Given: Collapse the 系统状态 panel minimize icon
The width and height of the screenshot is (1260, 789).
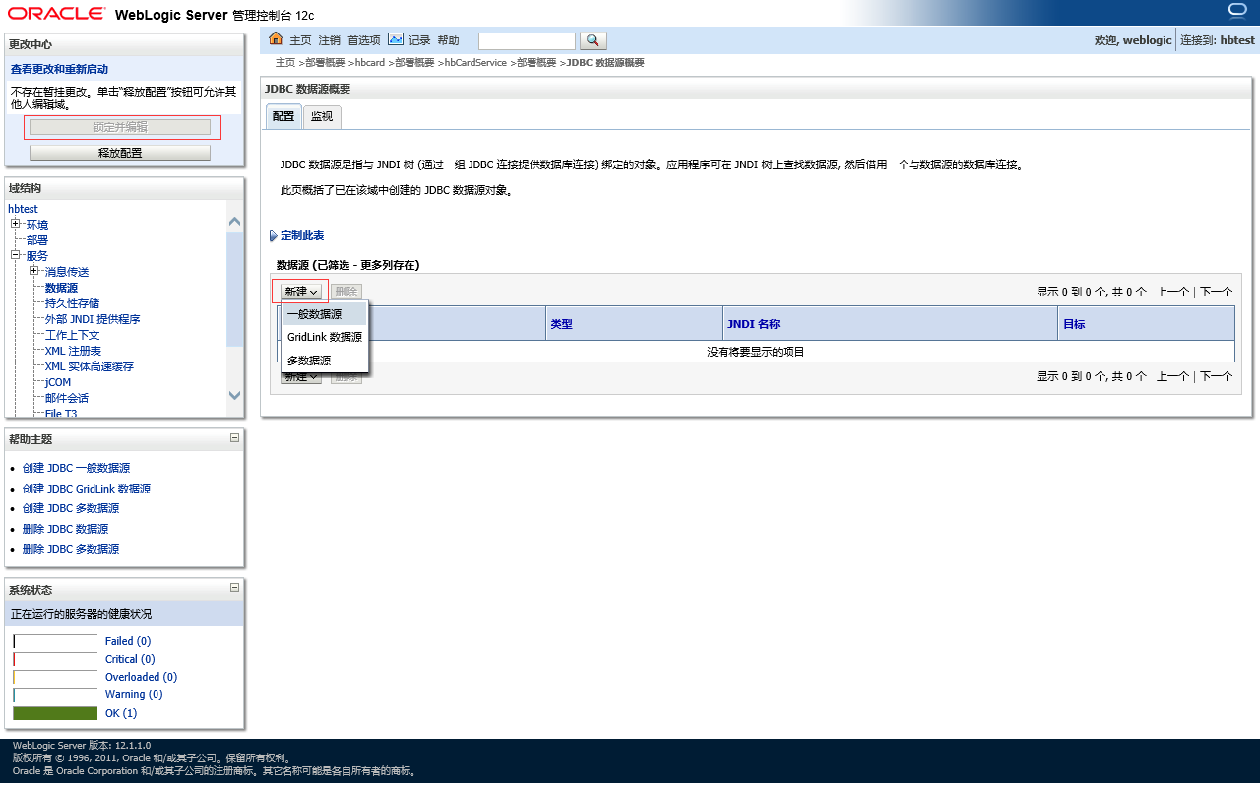Looking at the screenshot, I should pos(234,588).
